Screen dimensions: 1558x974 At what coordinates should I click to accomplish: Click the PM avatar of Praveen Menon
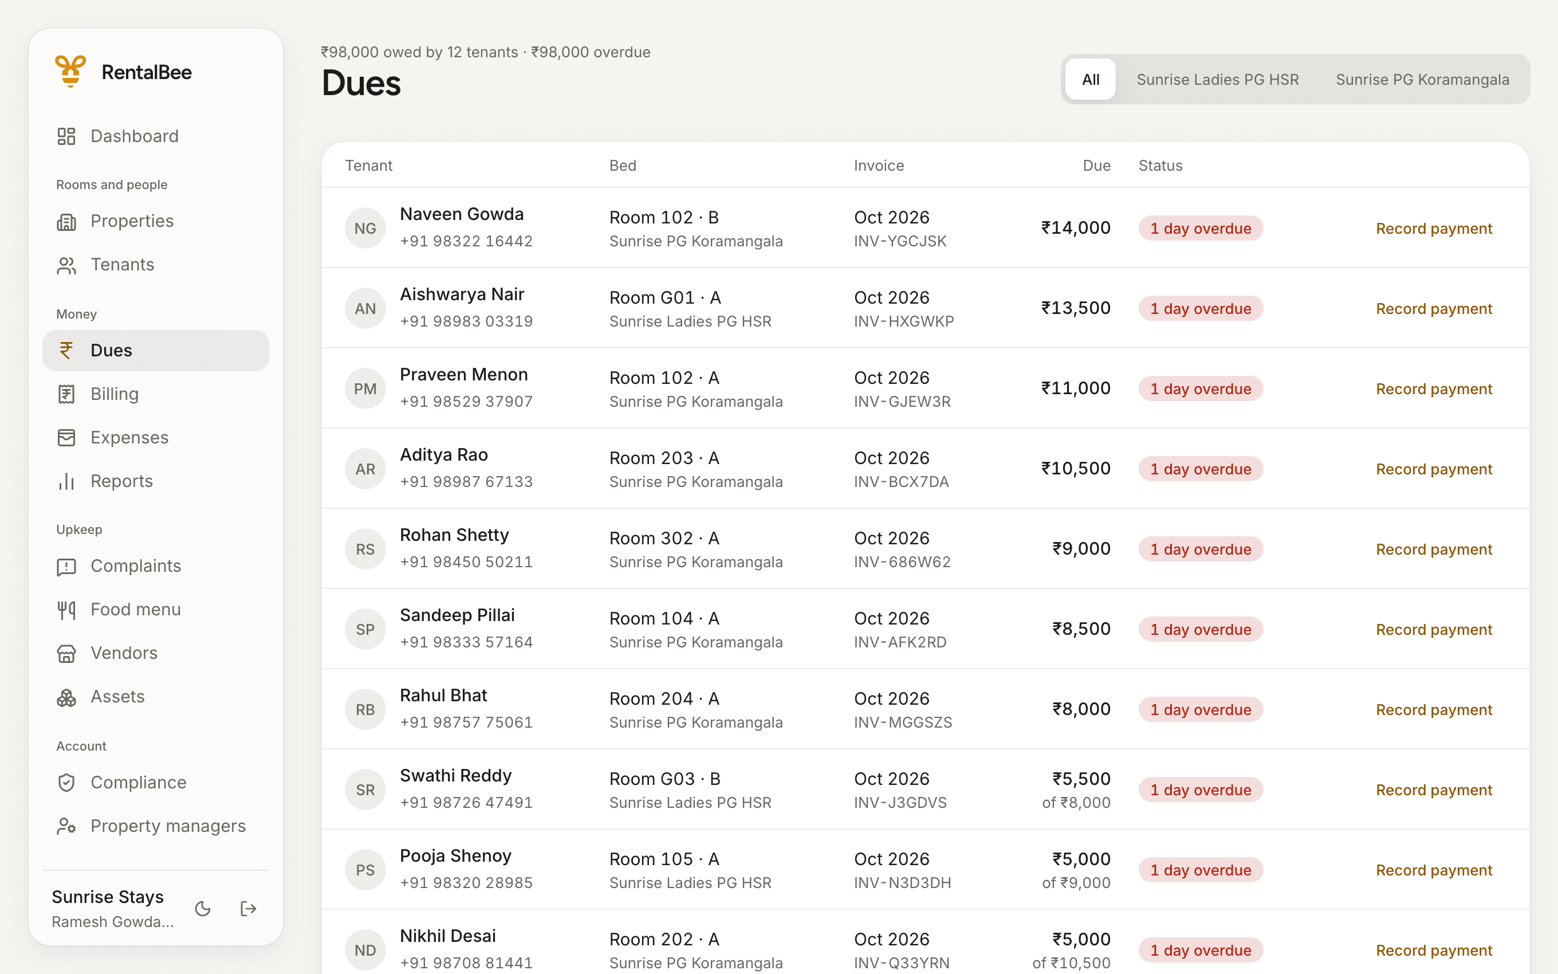coord(365,388)
